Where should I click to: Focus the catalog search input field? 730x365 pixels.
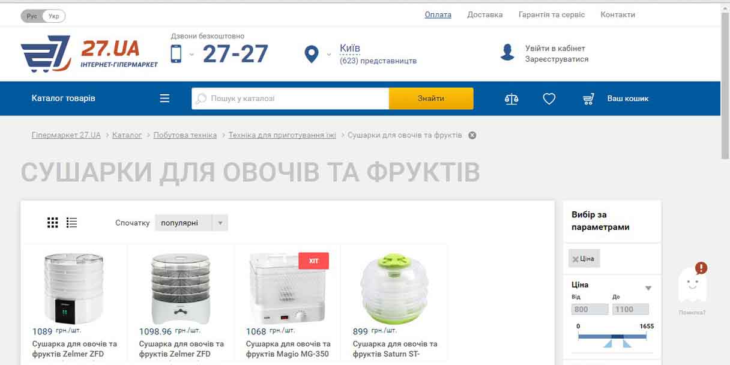tap(291, 98)
